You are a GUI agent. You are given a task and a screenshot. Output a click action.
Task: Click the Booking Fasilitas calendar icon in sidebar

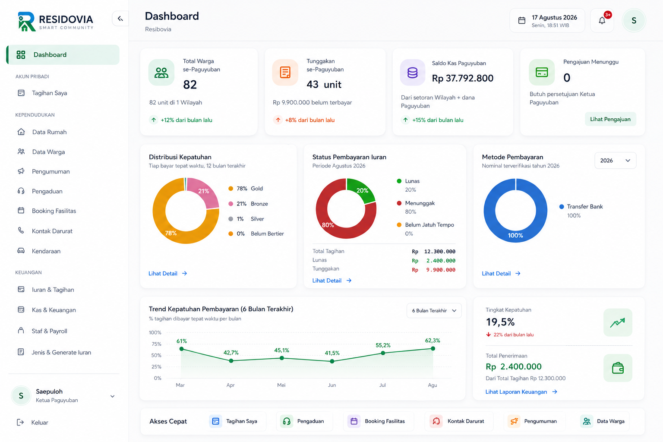point(21,211)
